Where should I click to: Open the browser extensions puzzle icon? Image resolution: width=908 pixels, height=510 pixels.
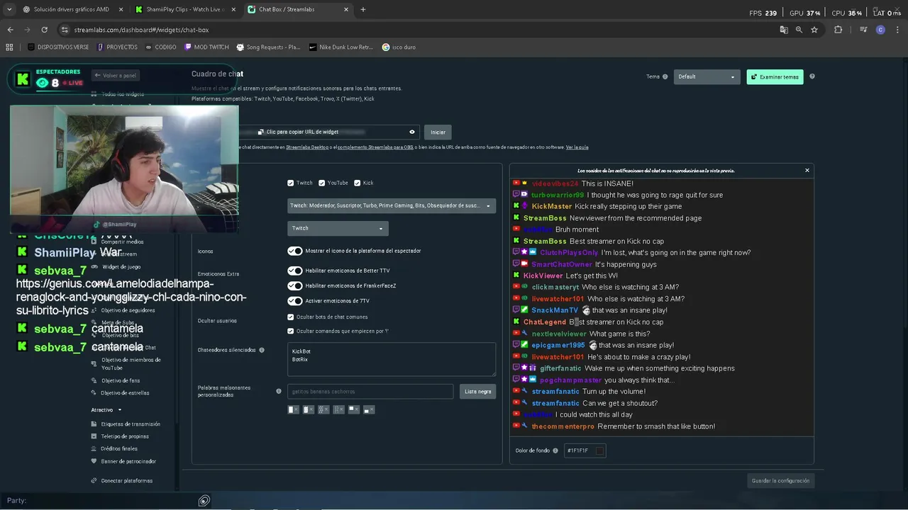click(x=838, y=30)
